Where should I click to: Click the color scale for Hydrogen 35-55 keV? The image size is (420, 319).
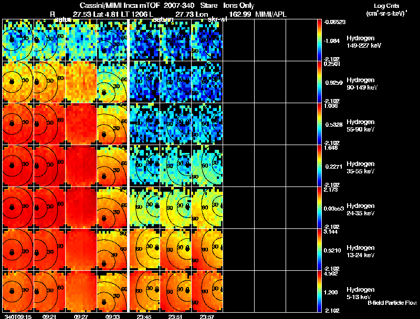(x=319, y=166)
